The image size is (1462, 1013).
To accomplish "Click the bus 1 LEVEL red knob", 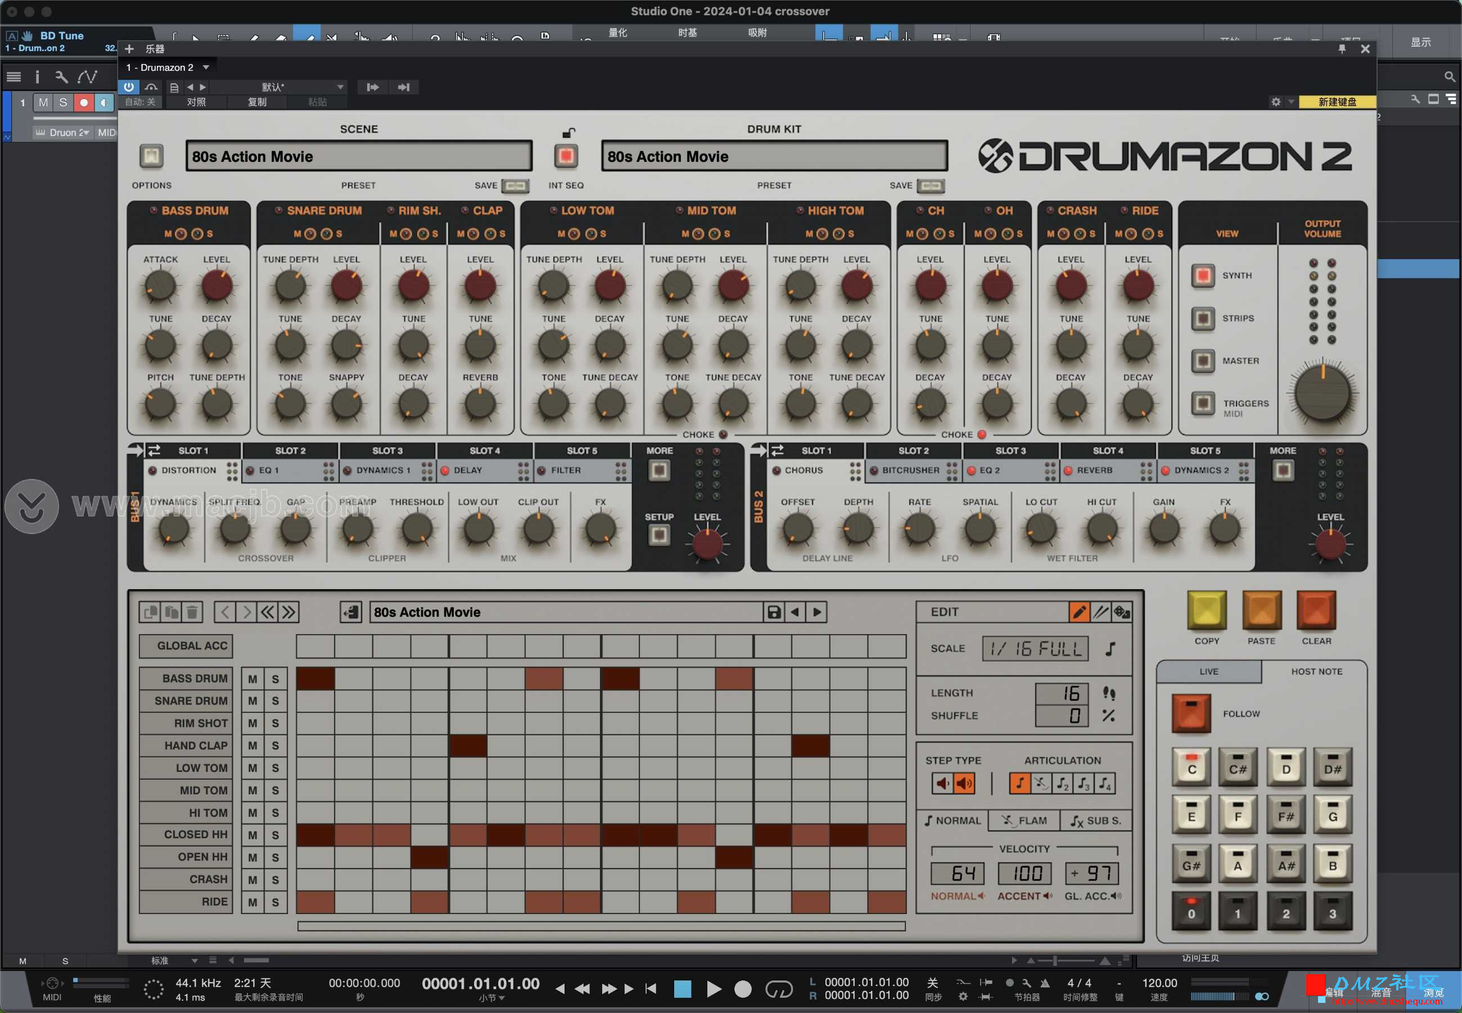I will coord(707,544).
